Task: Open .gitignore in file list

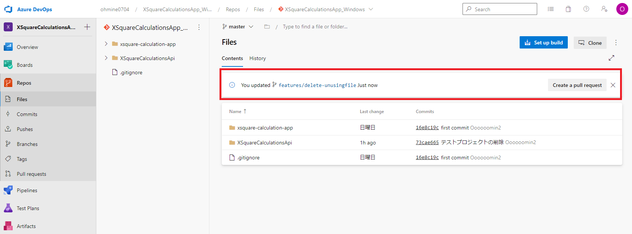Action: click(x=249, y=157)
